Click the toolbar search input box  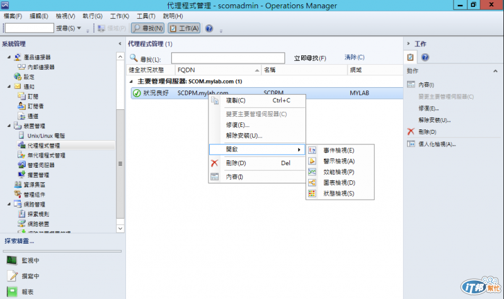29,28
